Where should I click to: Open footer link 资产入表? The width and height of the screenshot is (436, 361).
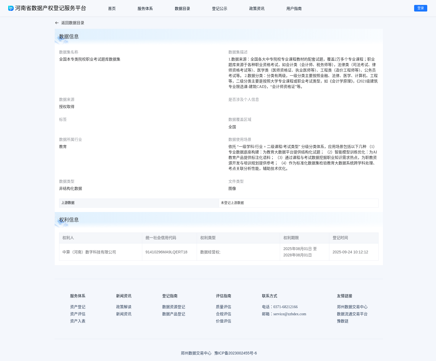pos(78,321)
